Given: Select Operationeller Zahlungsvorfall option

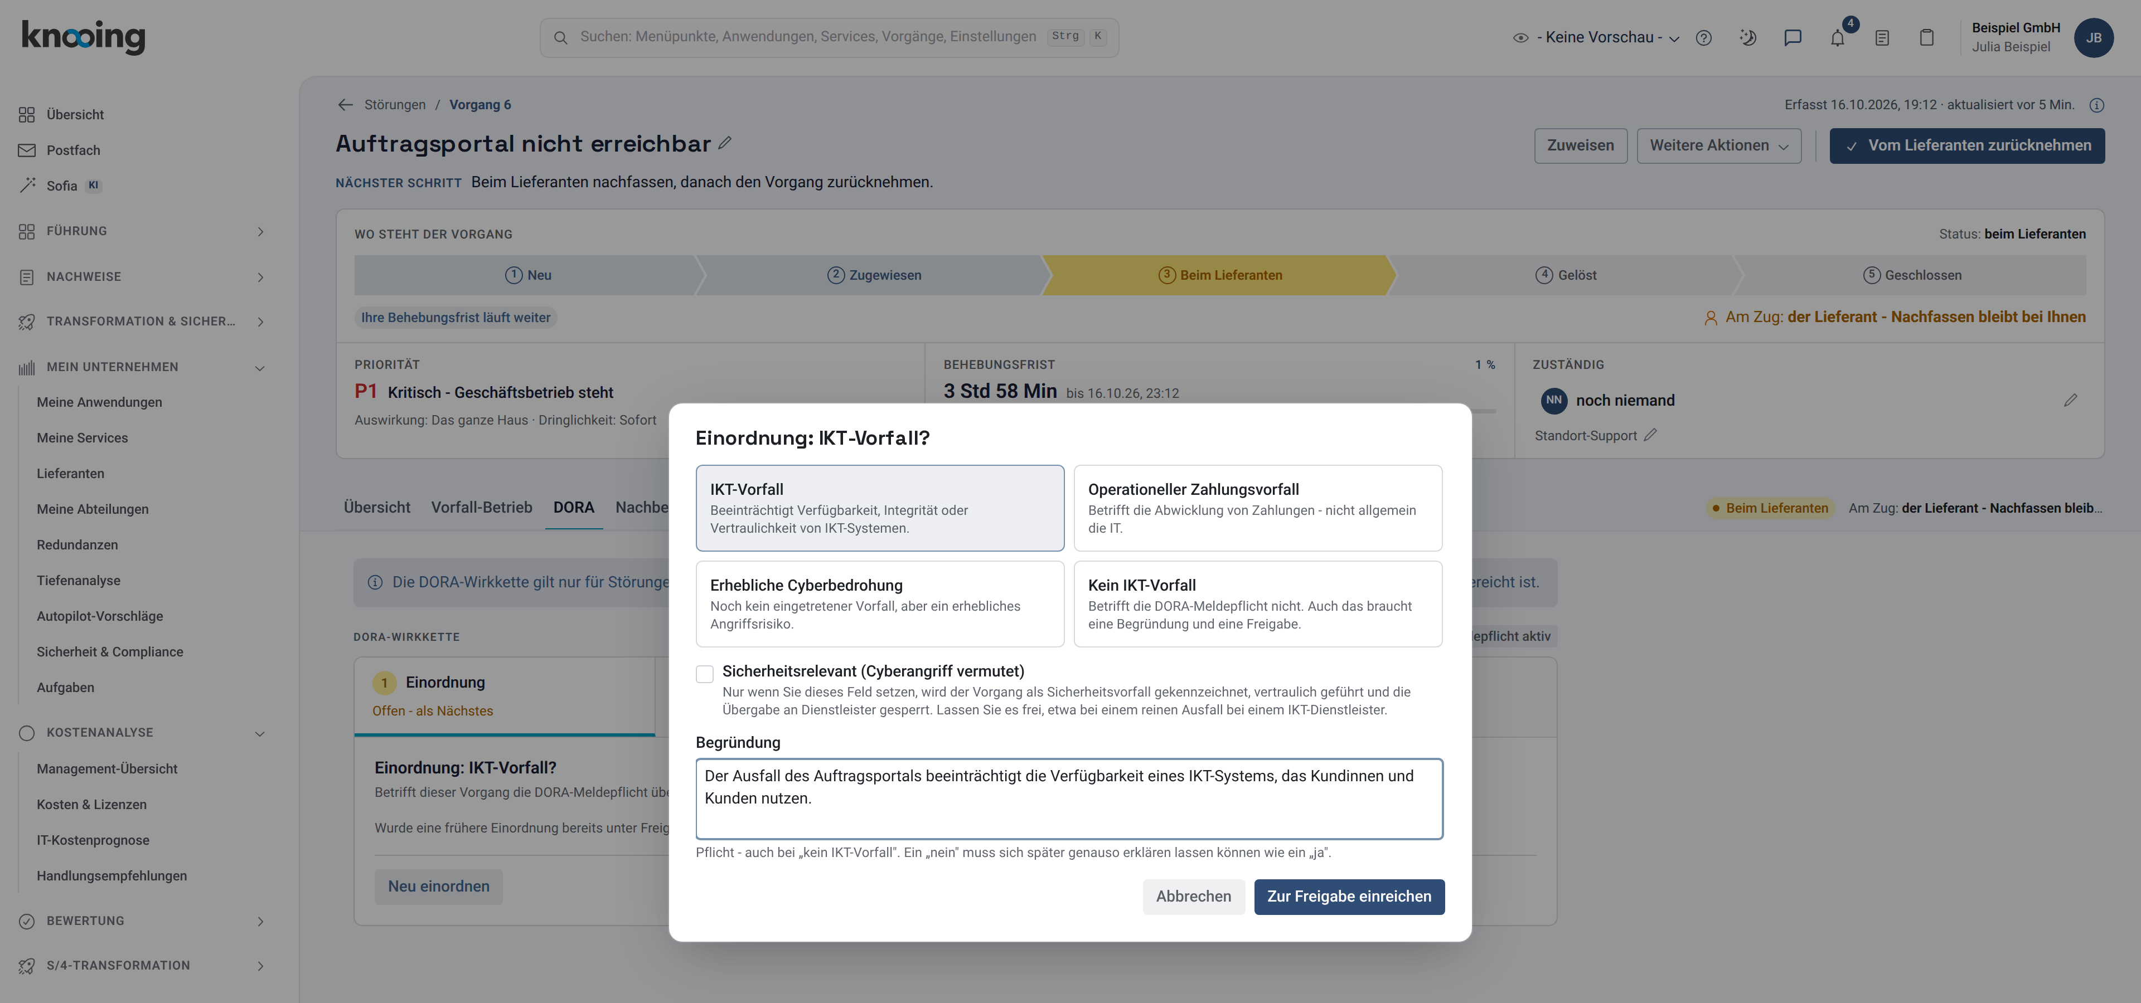Looking at the screenshot, I should tap(1257, 508).
